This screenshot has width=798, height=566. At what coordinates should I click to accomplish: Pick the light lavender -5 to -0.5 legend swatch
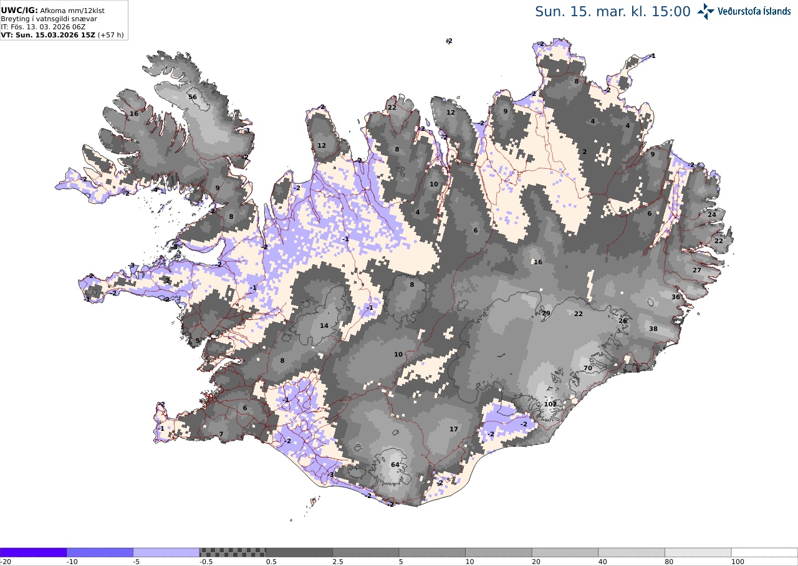click(166, 552)
